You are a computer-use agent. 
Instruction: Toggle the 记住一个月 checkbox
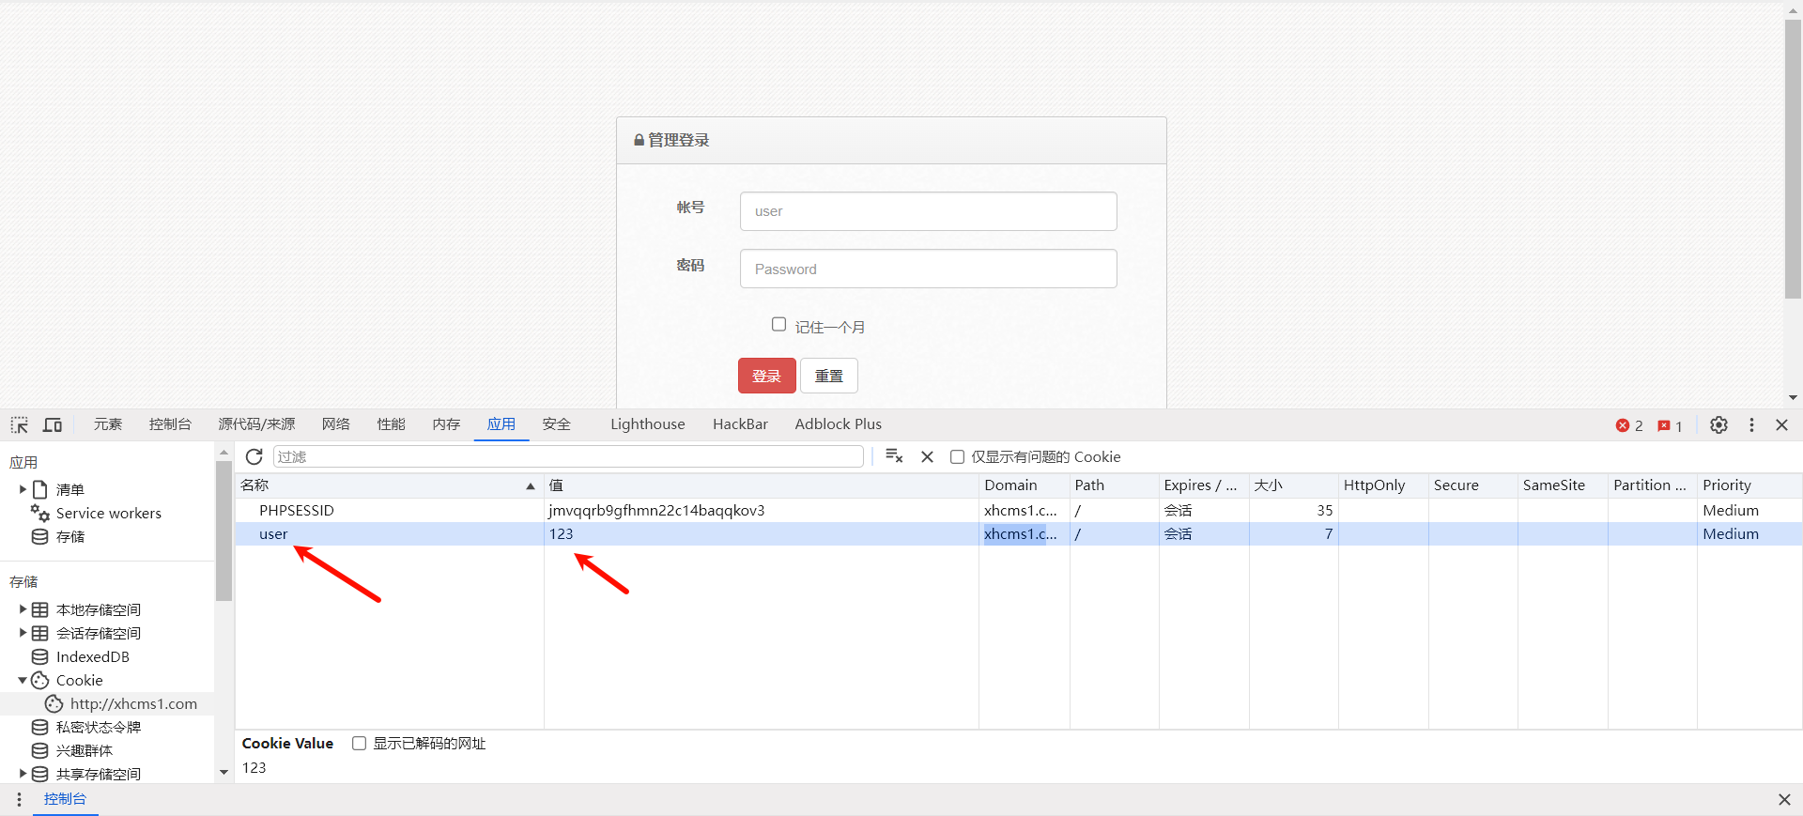click(778, 324)
